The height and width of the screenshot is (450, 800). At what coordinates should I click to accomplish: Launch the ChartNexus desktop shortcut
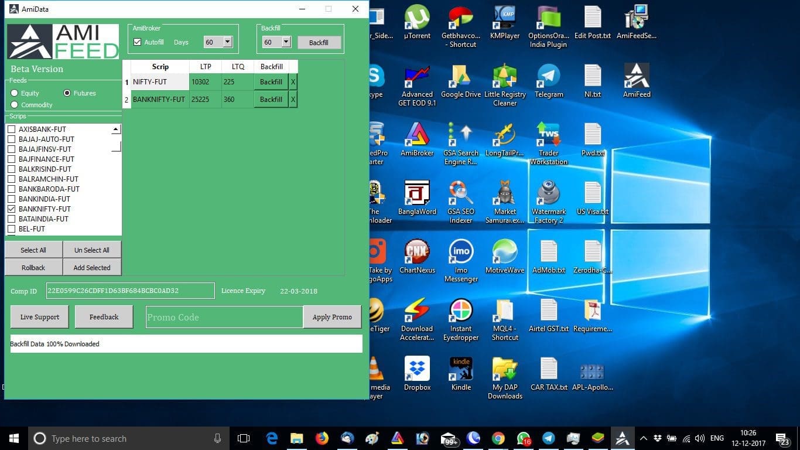click(x=417, y=257)
